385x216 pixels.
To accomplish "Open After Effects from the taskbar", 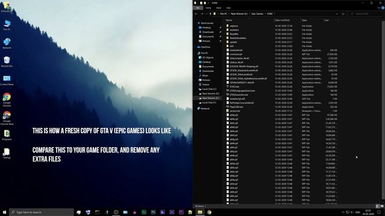I will pos(172,212).
